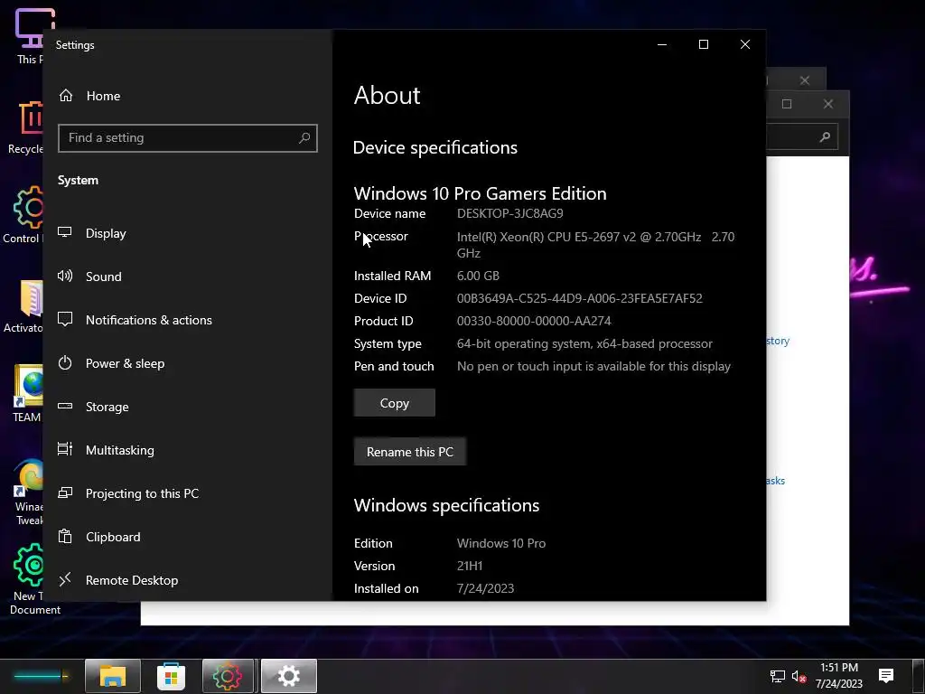Viewport: 925px width, 694px height.
Task: Minimize the Settings window
Action: [662, 45]
